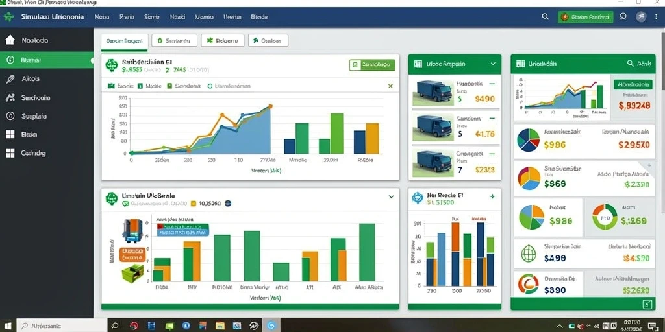Screen dimensions: 665x332
Task: Click the green button in the top bar
Action: point(585,17)
